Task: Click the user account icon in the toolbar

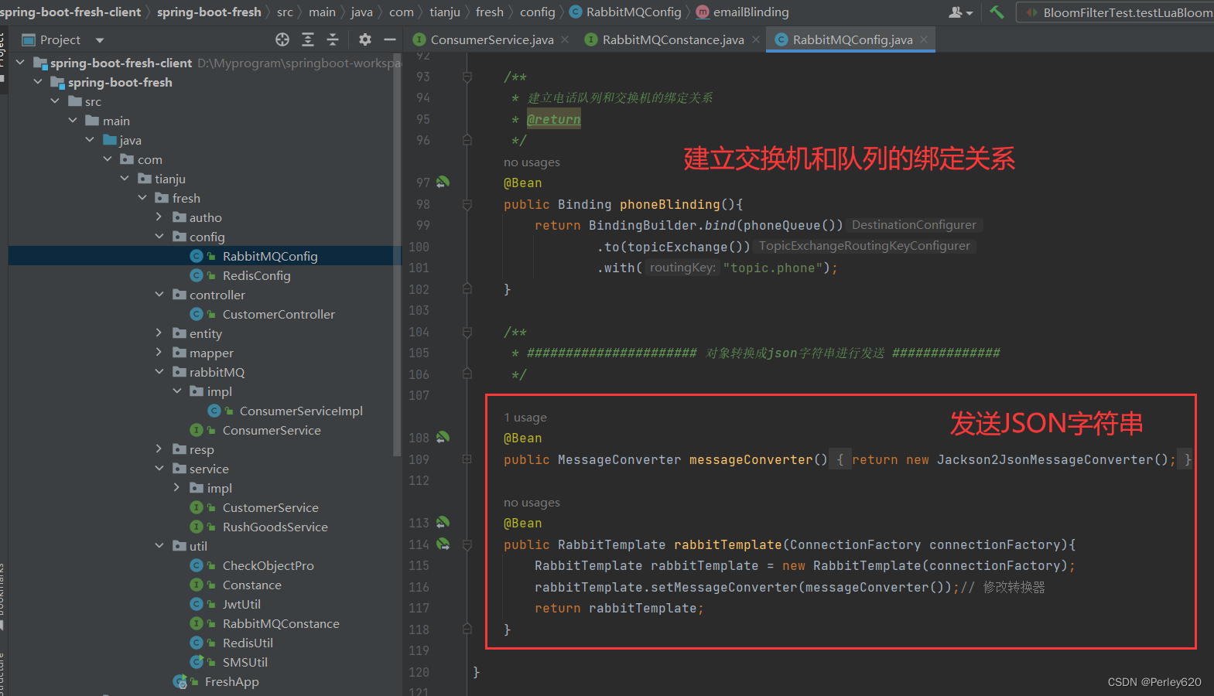Action: click(x=960, y=12)
